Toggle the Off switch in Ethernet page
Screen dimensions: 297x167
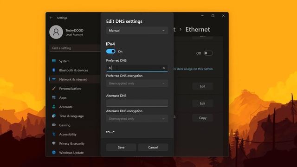(x=208, y=53)
